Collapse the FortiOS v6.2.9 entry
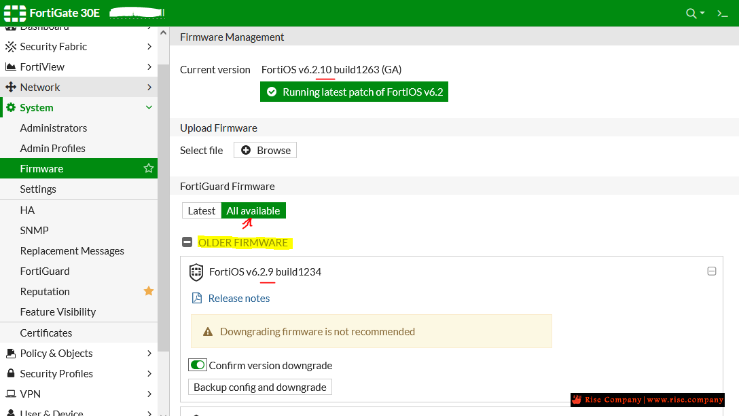The width and height of the screenshot is (739, 416). 712,271
